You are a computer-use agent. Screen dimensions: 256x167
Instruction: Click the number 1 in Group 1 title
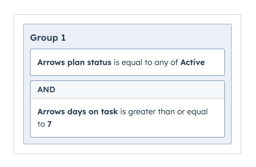63,38
